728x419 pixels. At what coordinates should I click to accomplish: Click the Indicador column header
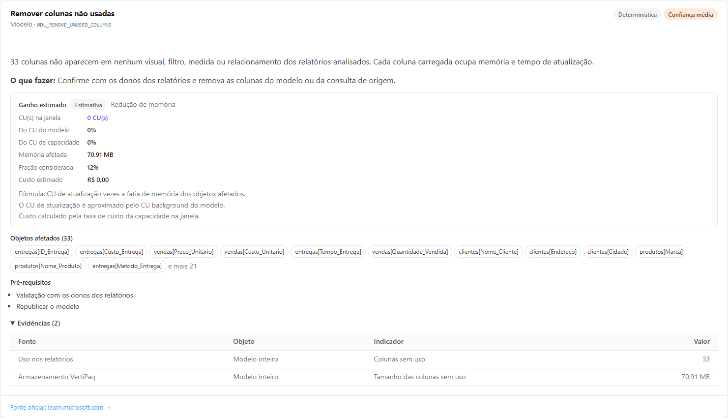(389, 342)
